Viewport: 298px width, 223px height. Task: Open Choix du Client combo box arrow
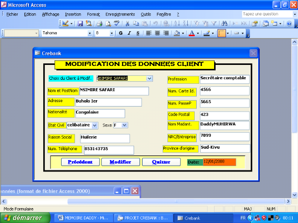[x=149, y=78]
